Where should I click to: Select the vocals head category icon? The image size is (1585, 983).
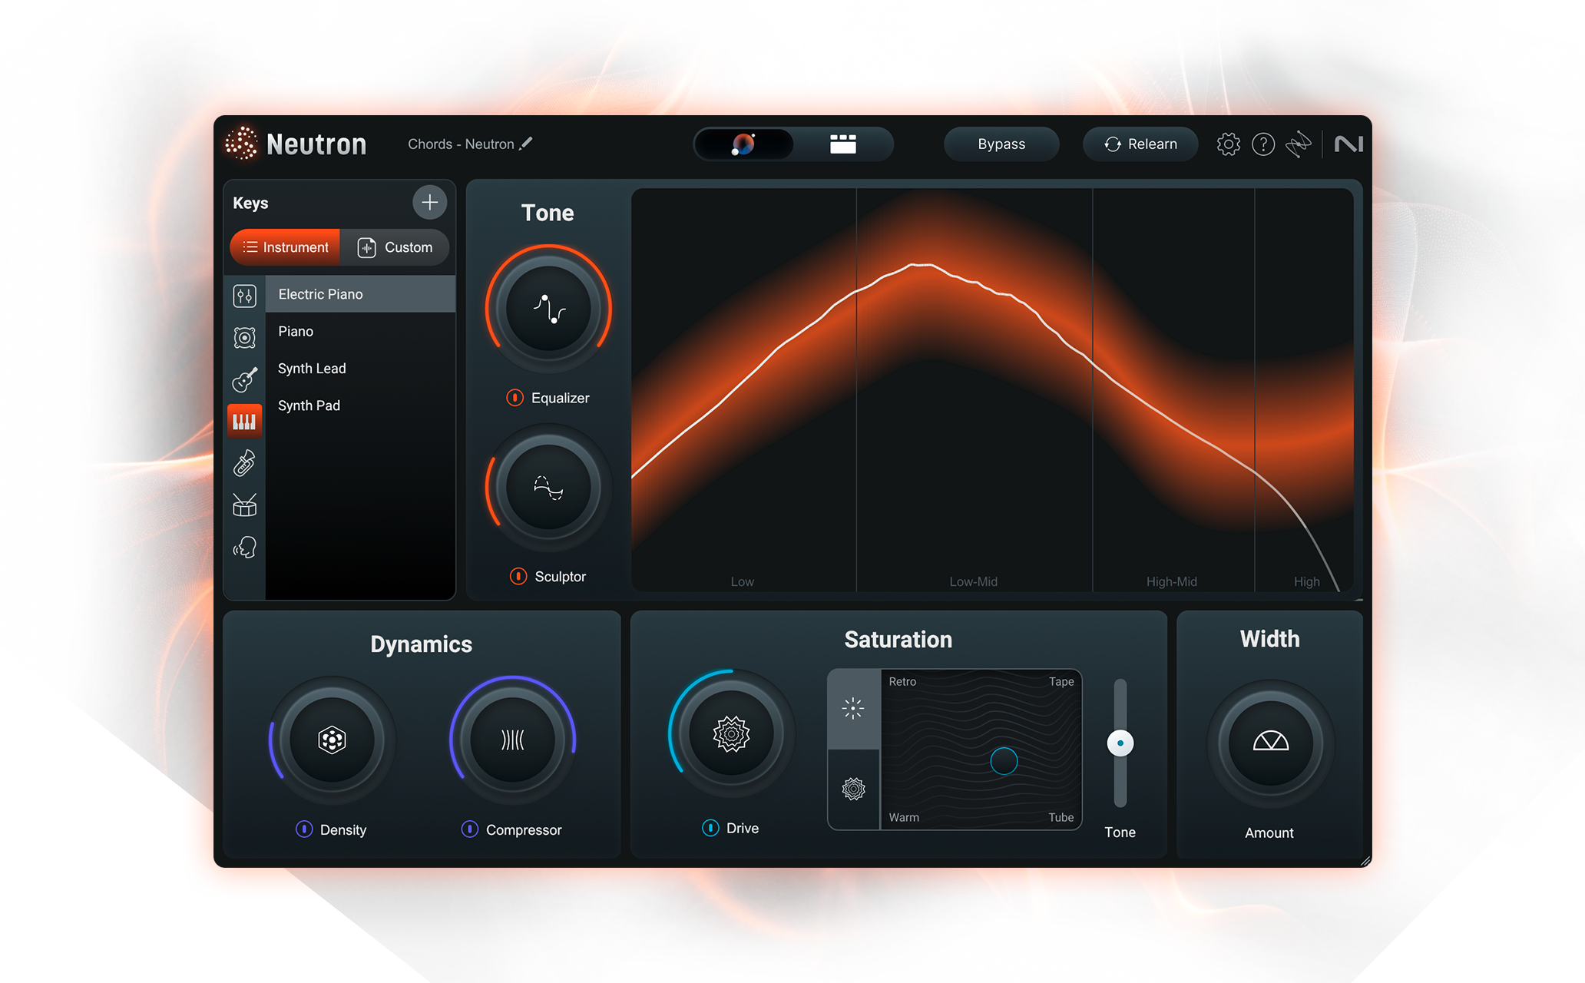244,547
